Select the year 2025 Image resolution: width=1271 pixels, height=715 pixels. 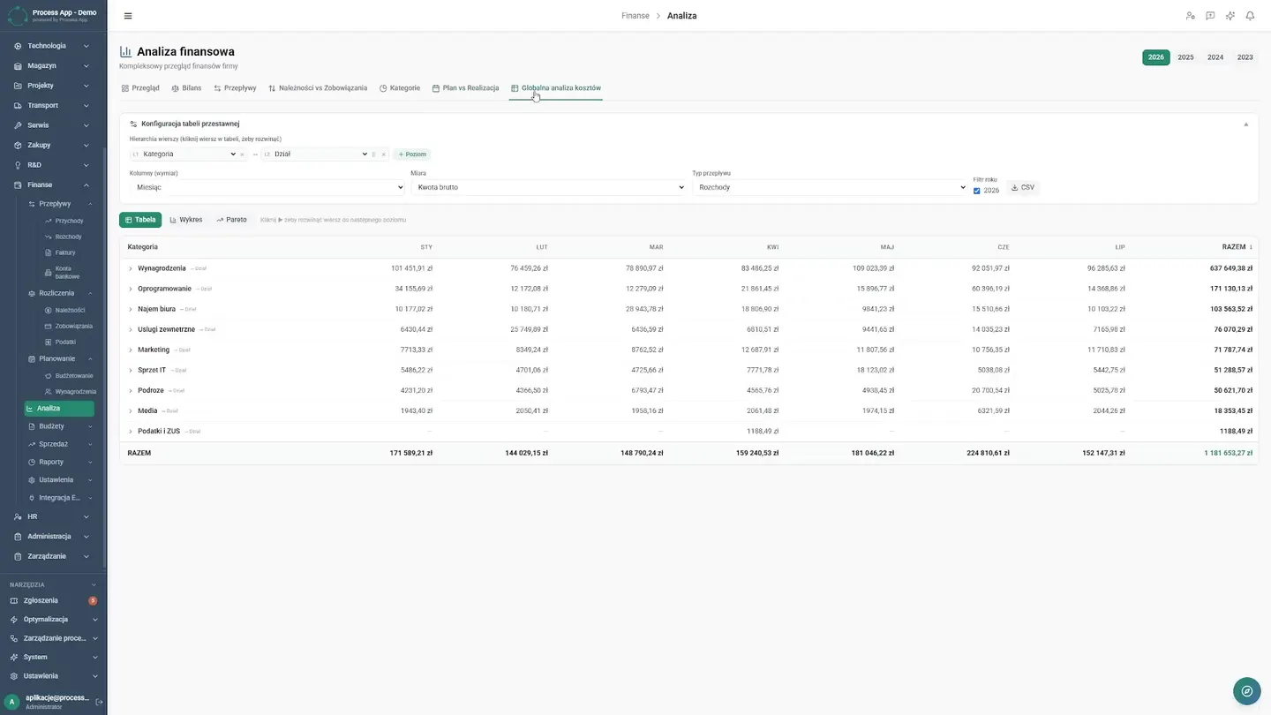[1185, 57]
